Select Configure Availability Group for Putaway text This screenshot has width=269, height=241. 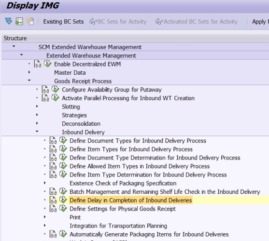pos(112,90)
